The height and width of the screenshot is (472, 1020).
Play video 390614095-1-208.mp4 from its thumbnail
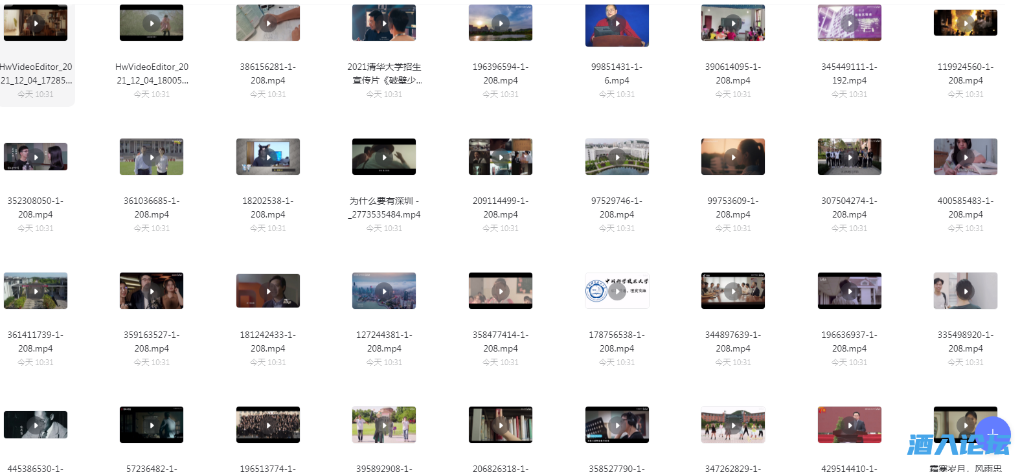coord(733,23)
